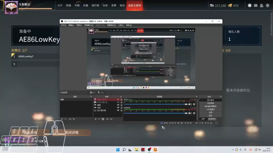Pop out the 控件 dock panel
Screen dimensions: 273x153
coord(220,97)
